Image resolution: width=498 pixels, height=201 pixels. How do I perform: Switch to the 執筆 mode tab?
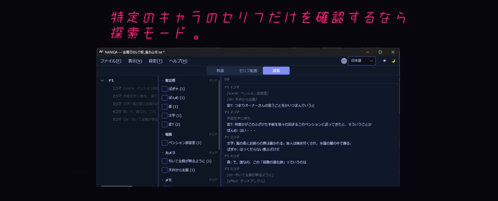click(220, 71)
